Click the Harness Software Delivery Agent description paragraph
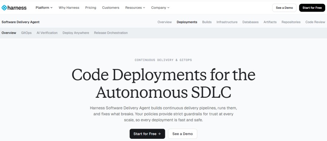327x141 pixels. coord(163,114)
